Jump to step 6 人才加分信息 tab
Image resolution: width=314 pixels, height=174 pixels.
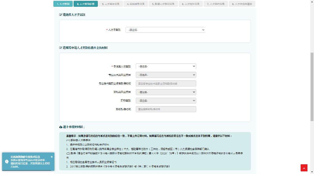[x=191, y=4]
